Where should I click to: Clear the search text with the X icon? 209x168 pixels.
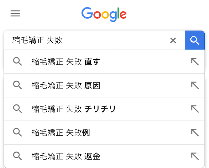click(173, 40)
